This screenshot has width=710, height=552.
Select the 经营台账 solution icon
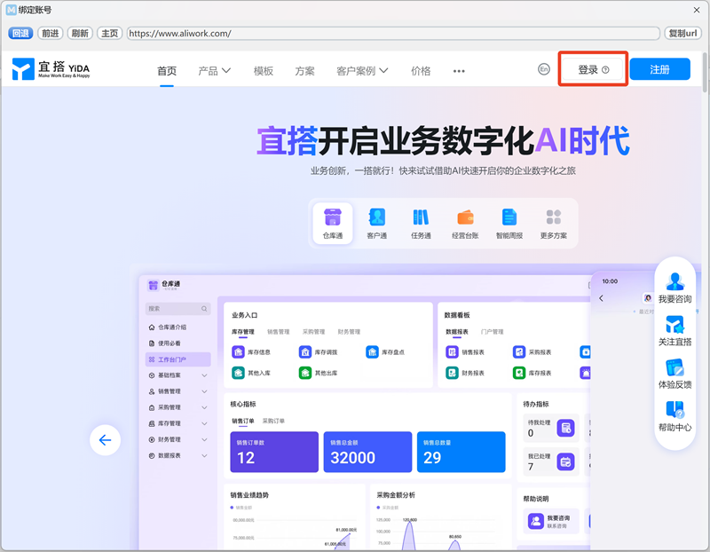click(x=465, y=217)
